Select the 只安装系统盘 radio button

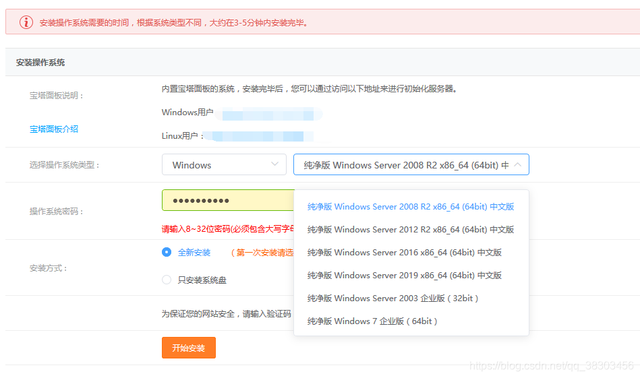(167, 280)
